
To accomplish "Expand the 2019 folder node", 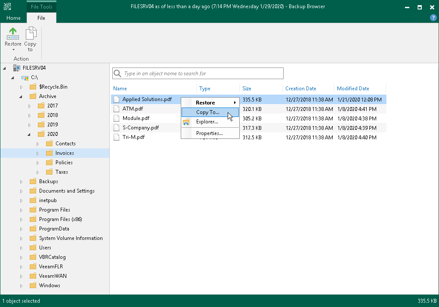I will (x=29, y=125).
